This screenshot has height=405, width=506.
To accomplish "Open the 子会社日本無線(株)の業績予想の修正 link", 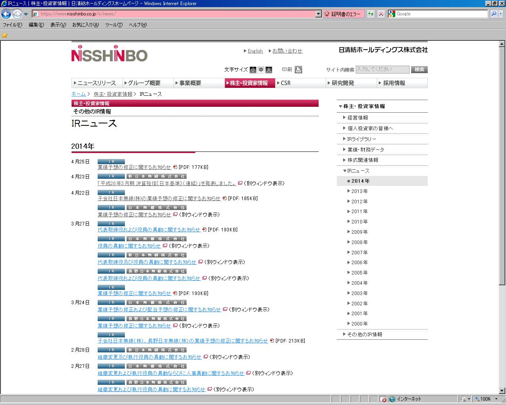I will (x=159, y=199).
